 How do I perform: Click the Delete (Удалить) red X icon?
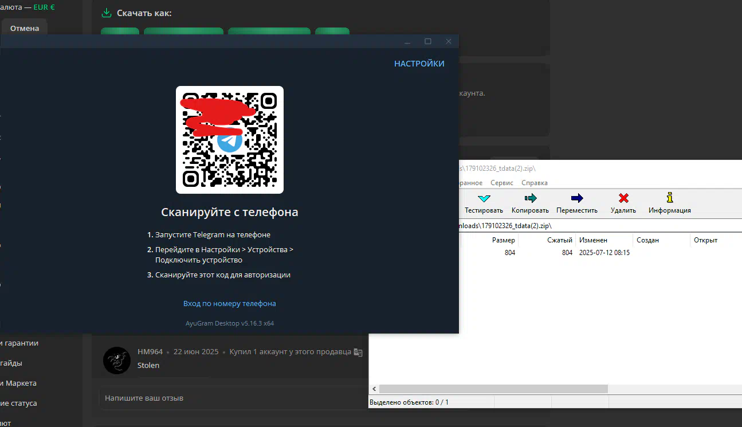[x=623, y=198]
